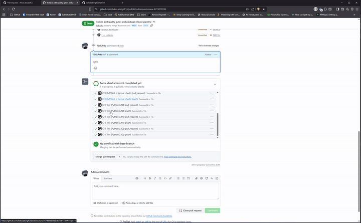Open the merge method dropdown arrow
Viewport: 361px width, 223px height.
tap(119, 157)
